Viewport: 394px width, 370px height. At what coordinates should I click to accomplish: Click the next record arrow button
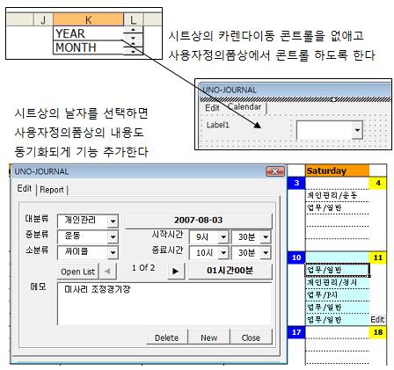[x=176, y=271]
